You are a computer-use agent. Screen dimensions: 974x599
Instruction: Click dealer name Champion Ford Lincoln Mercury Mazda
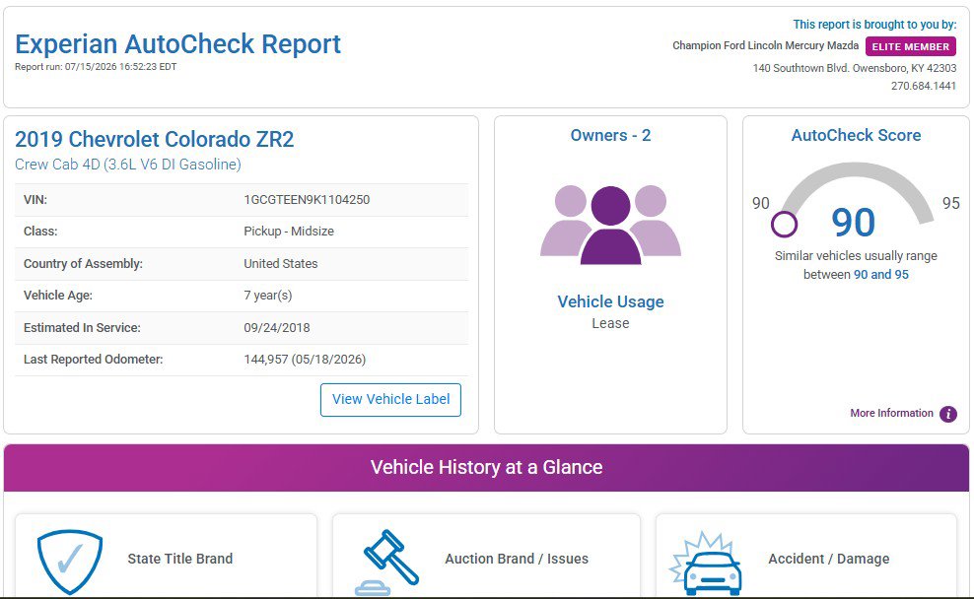[x=765, y=46]
